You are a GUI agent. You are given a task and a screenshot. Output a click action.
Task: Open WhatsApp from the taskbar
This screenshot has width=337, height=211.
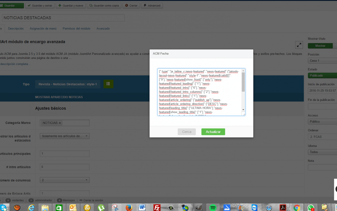pyautogui.click(x=311, y=208)
